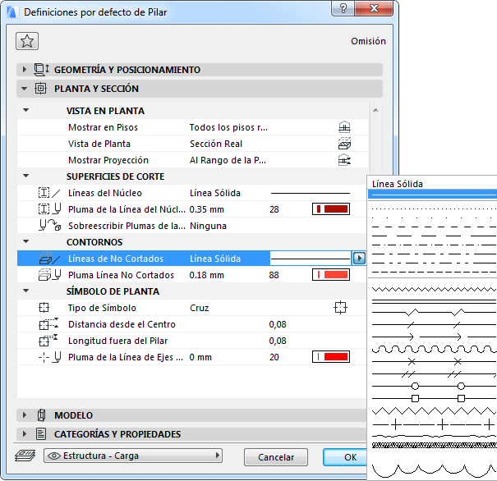Click the Todos los pisos value

pos(228,127)
